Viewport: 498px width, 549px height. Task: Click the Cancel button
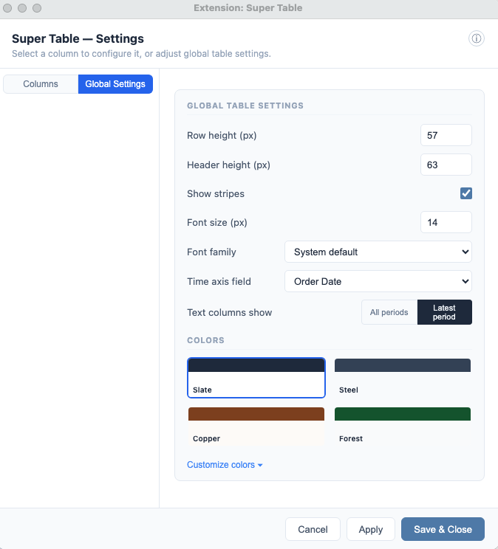[x=313, y=529]
